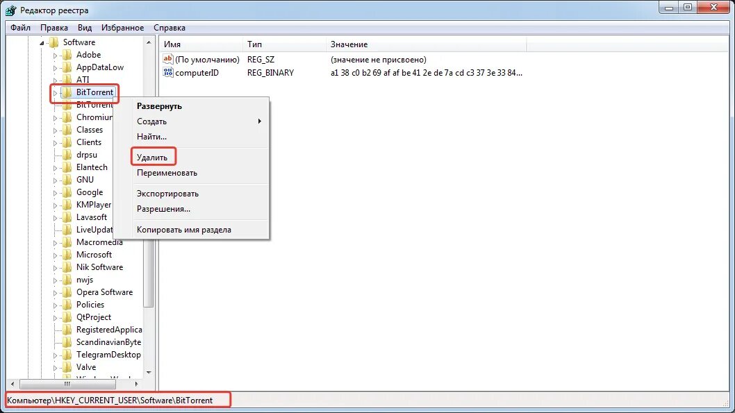Click the GNU folder icon
Image resolution: width=735 pixels, height=413 pixels.
click(67, 180)
